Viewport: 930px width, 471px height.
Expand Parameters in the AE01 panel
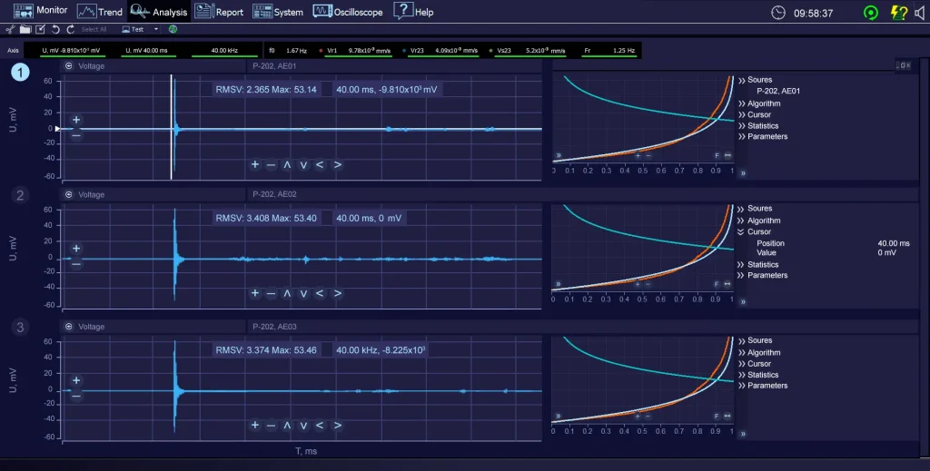[x=763, y=137]
